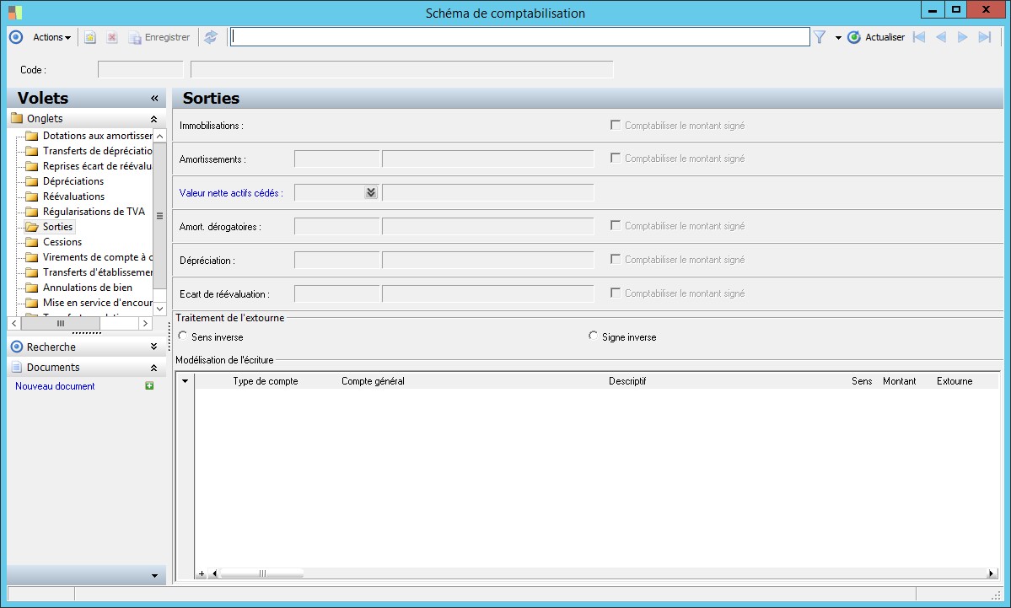Select the Cessions folder
Image resolution: width=1011 pixels, height=608 pixels.
62,242
